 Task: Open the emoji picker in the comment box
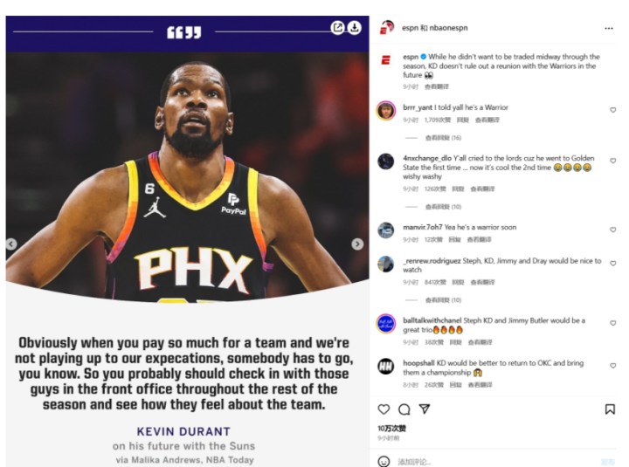pos(384,462)
